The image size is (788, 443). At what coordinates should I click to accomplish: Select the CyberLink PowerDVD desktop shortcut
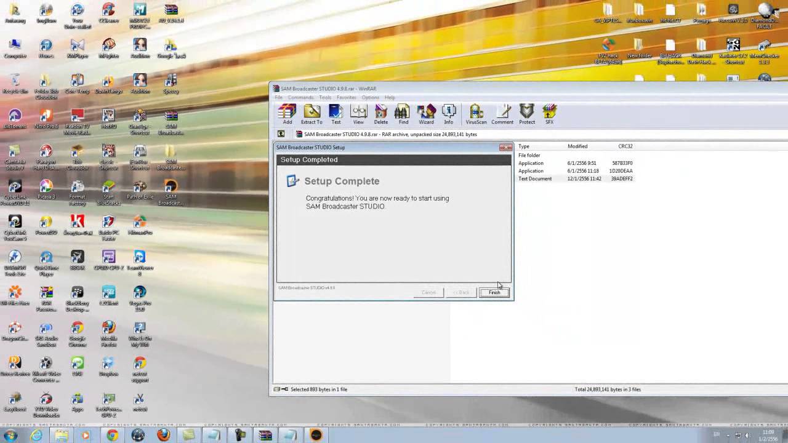point(15,193)
